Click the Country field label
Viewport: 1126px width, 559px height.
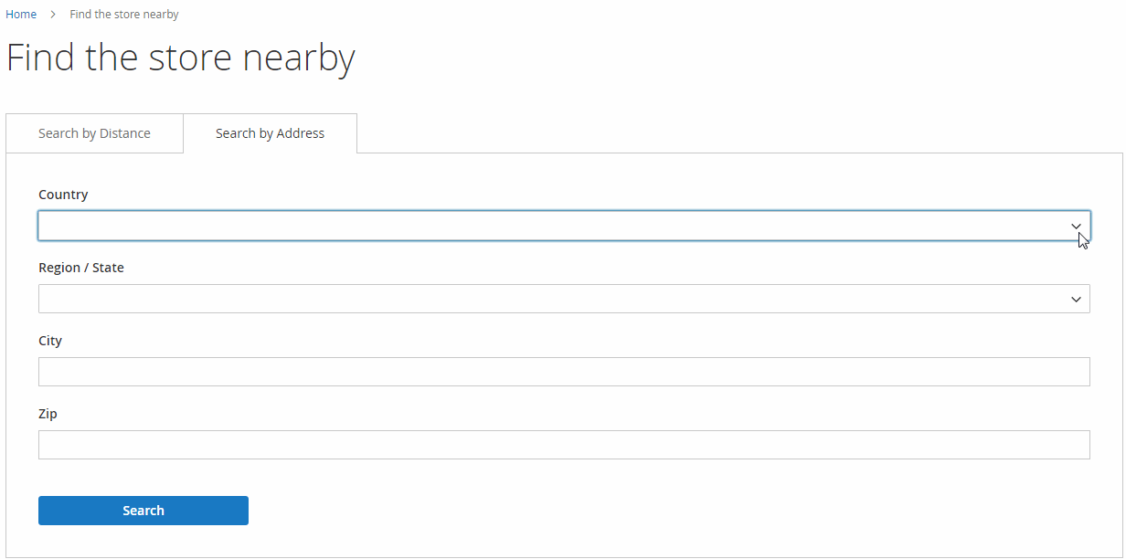click(63, 195)
